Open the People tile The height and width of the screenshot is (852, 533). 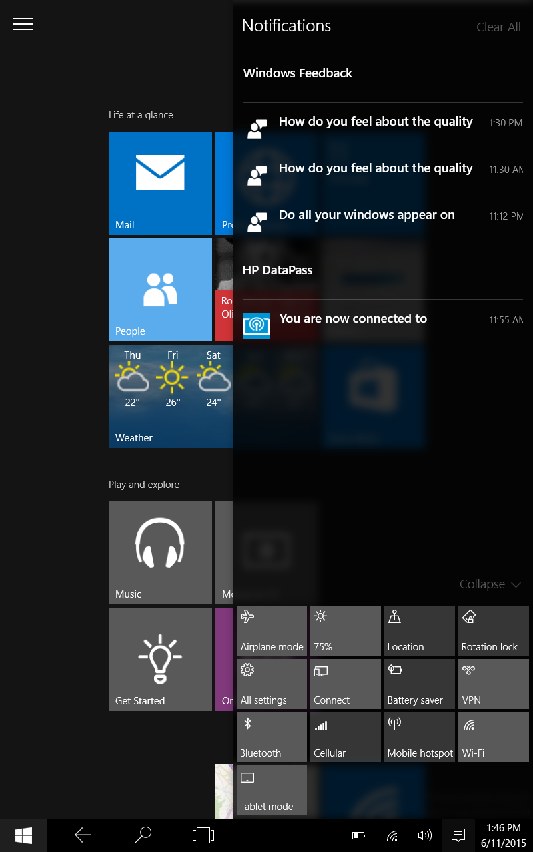pos(160,290)
